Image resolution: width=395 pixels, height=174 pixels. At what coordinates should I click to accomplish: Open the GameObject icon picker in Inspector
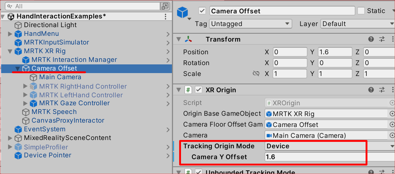[184, 13]
